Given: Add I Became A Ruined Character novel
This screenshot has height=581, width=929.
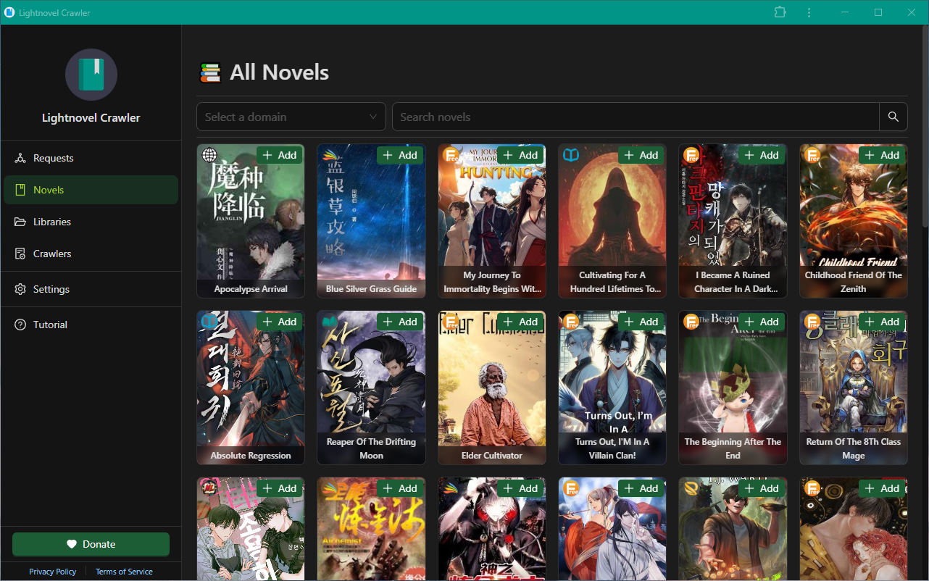Looking at the screenshot, I should [762, 155].
